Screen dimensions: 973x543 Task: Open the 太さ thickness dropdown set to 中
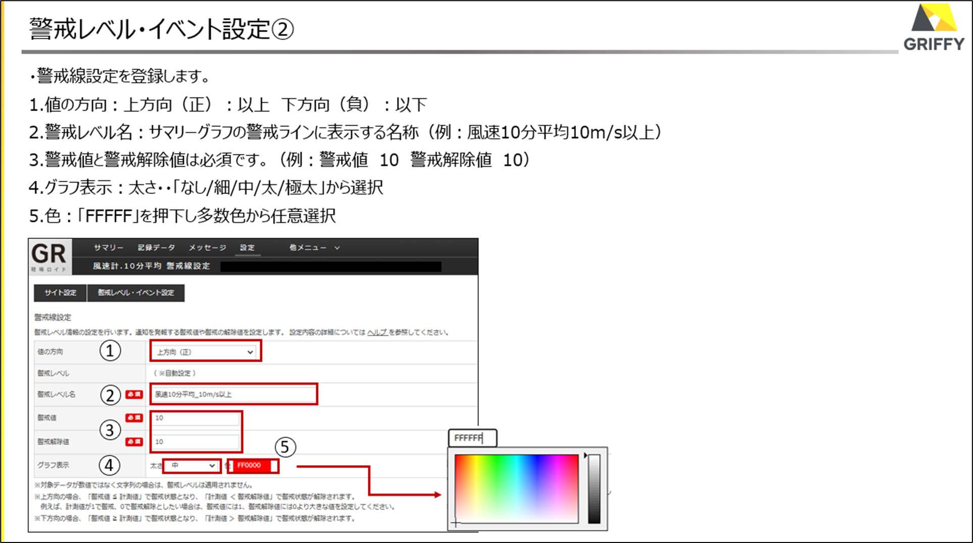tap(192, 466)
